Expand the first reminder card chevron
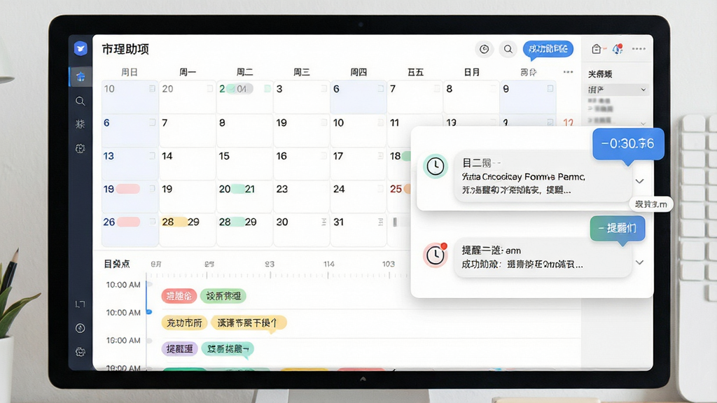 (640, 181)
